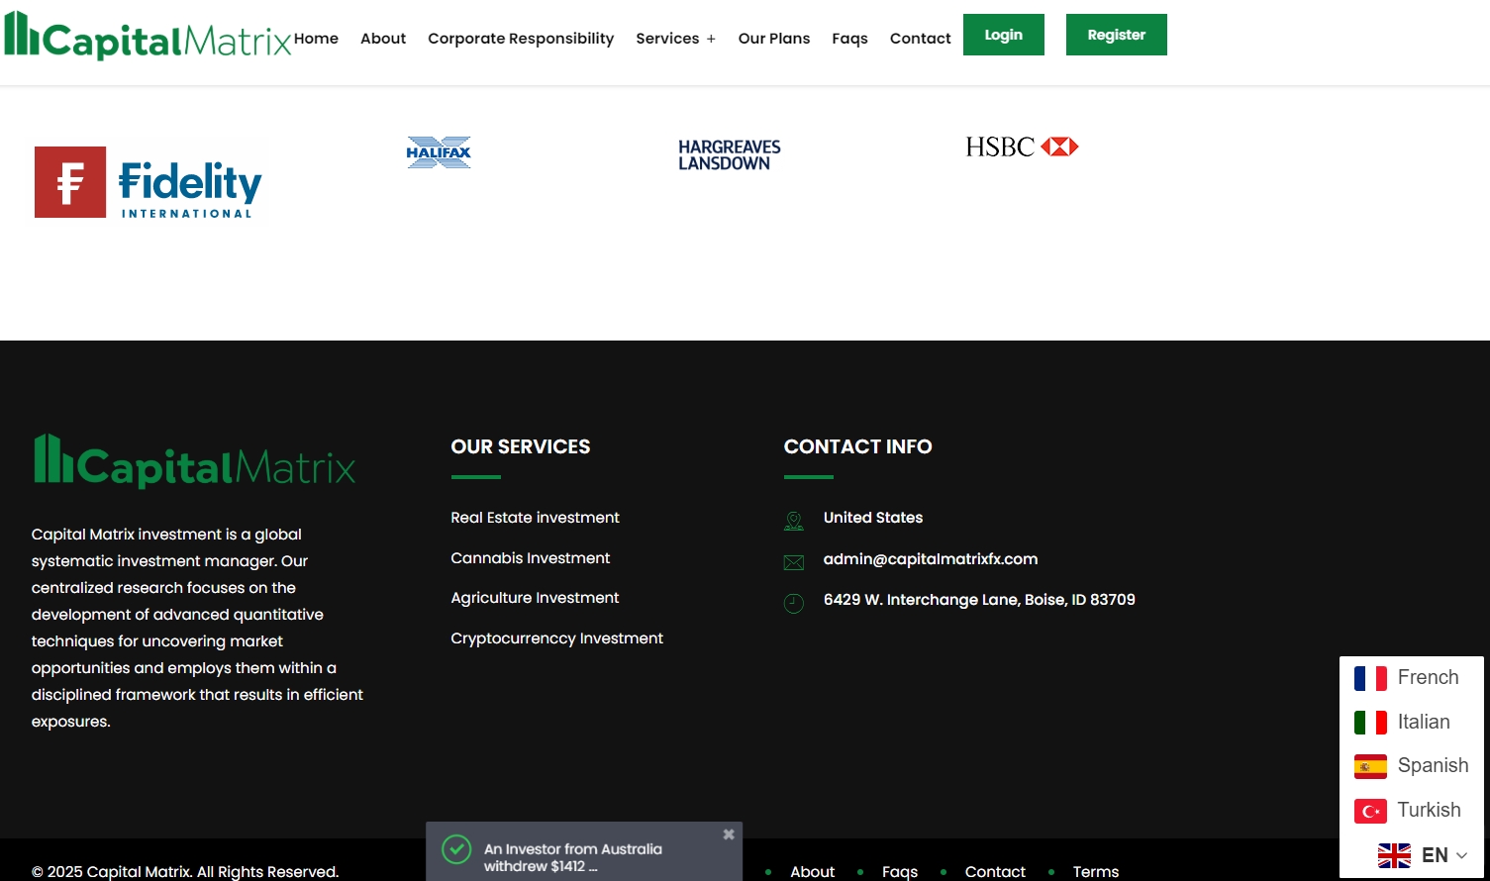Click the Hargreaves Lansdown partner logo
The image size is (1490, 881).
click(730, 155)
